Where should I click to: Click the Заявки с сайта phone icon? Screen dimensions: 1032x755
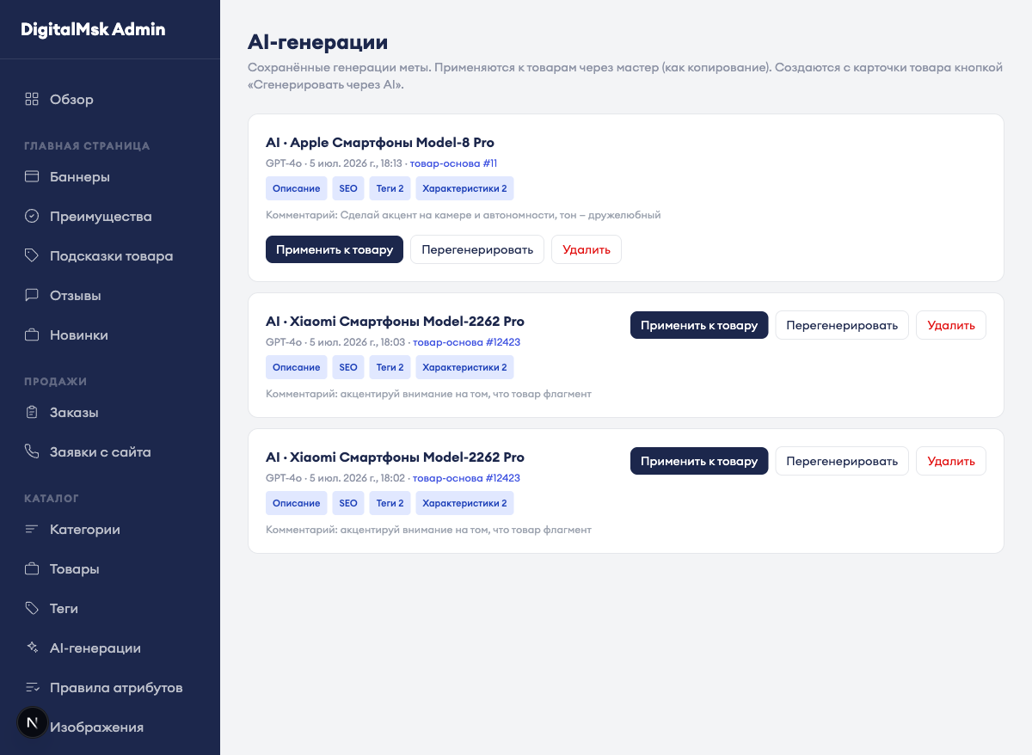click(x=32, y=451)
